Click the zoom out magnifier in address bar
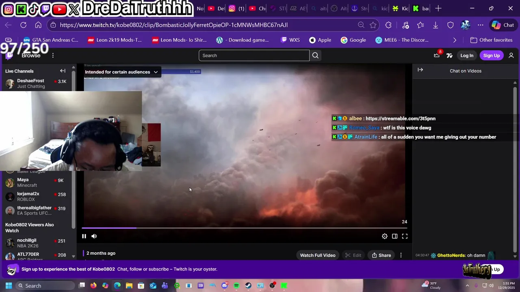Image resolution: width=520 pixels, height=292 pixels. tap(361, 25)
